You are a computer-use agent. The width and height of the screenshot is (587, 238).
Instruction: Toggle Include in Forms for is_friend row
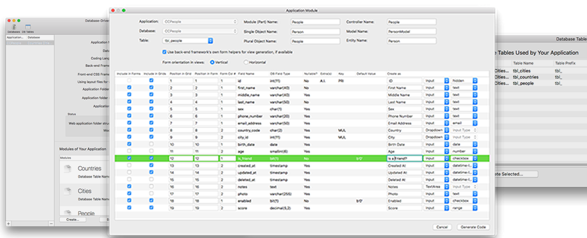[x=129, y=158]
